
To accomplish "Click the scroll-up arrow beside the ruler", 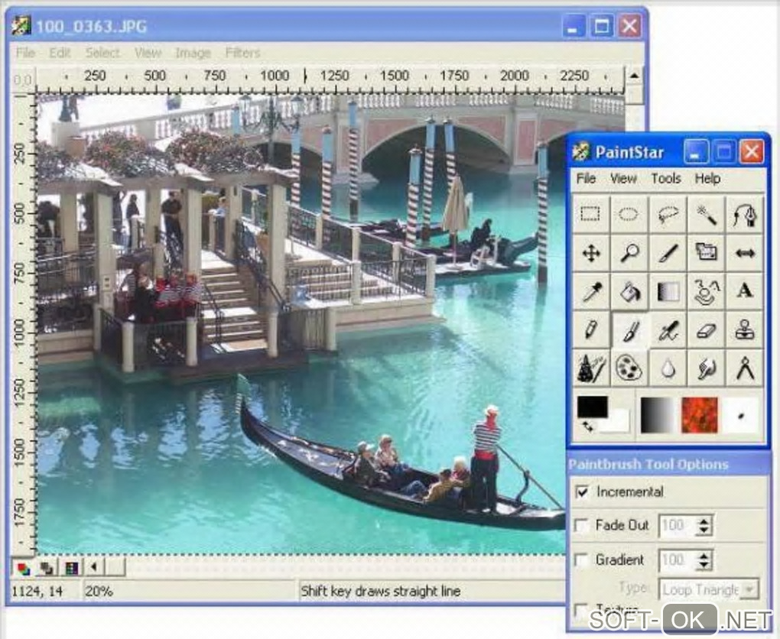I will pos(634,76).
